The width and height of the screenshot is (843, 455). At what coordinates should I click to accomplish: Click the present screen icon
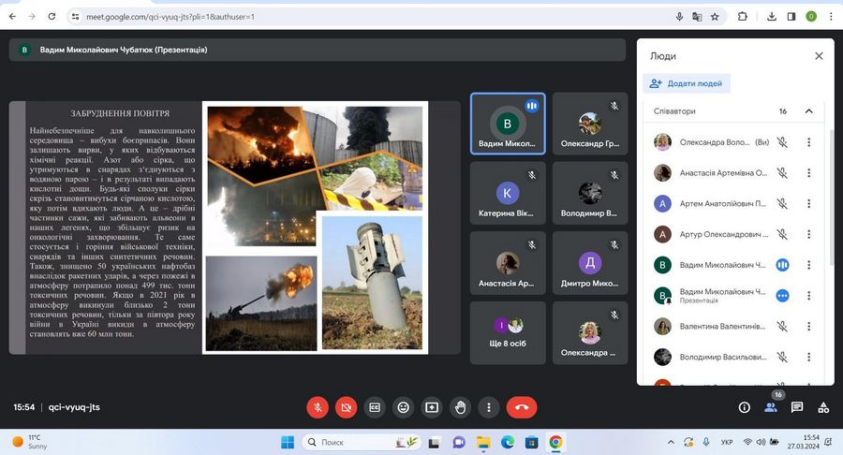432,407
